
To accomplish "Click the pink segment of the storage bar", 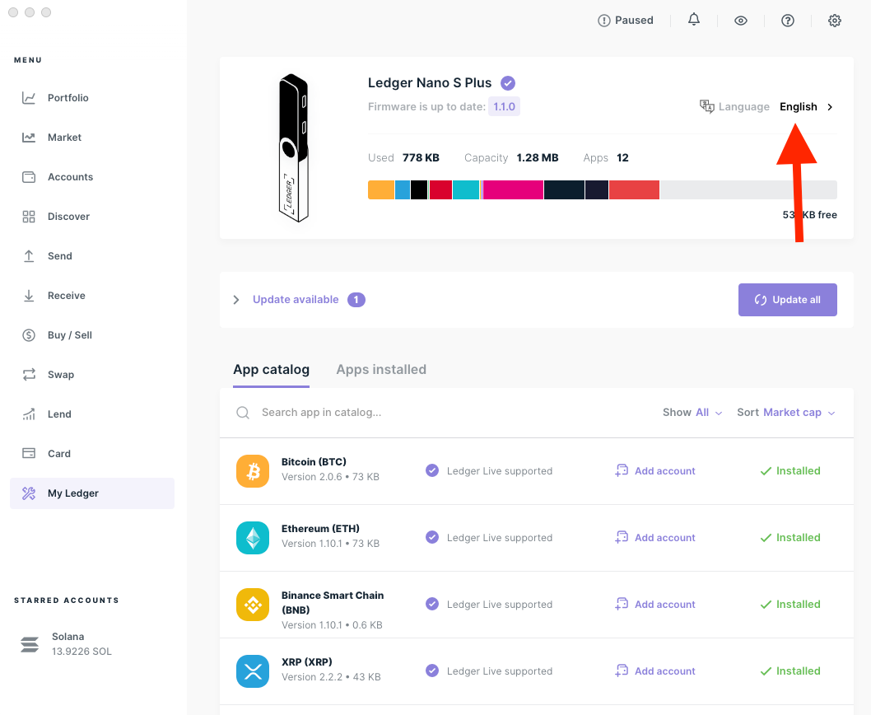I will point(512,189).
